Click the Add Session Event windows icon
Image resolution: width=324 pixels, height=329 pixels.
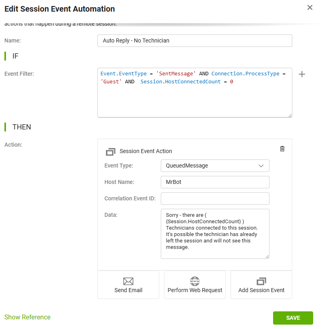[261, 281]
